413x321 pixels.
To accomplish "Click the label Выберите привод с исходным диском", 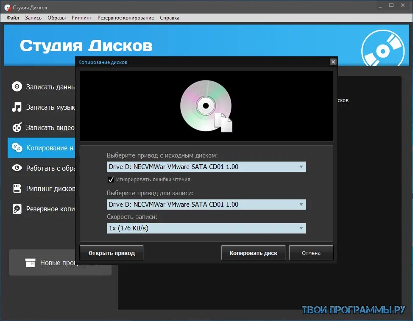I will (162, 155).
